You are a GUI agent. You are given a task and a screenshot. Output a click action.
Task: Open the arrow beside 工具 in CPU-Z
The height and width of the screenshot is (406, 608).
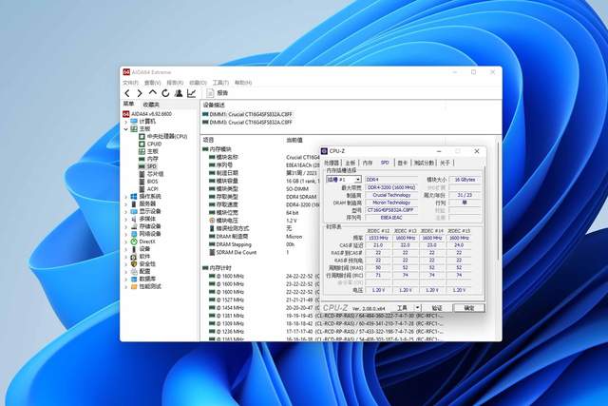coord(418,308)
